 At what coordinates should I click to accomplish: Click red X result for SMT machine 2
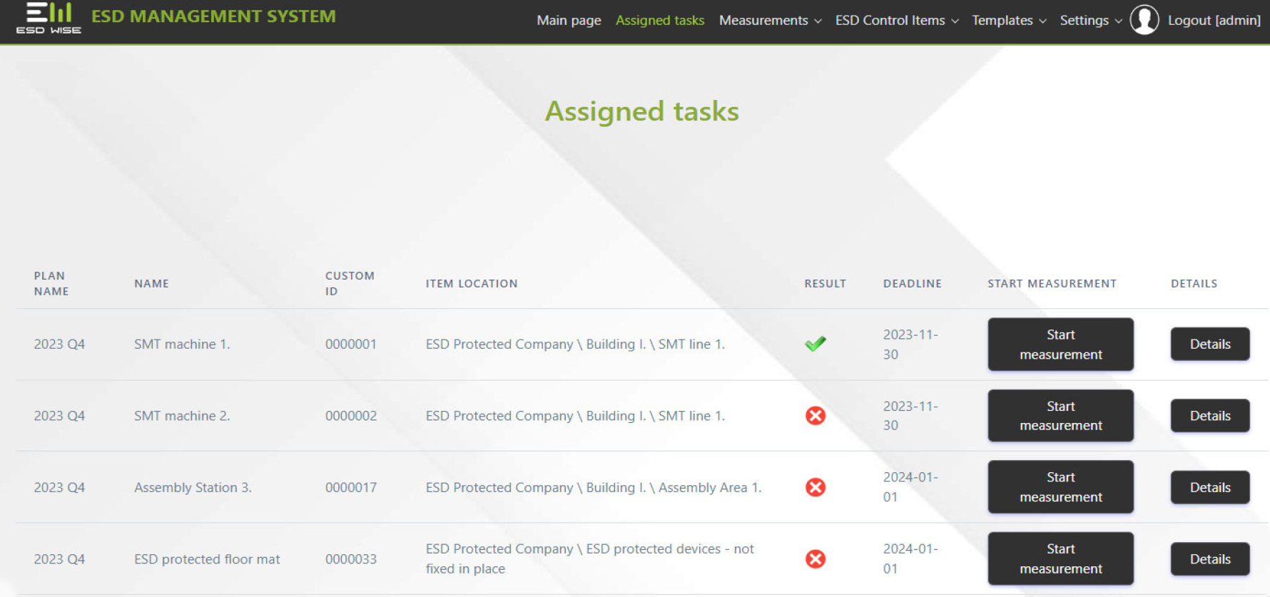tap(815, 416)
